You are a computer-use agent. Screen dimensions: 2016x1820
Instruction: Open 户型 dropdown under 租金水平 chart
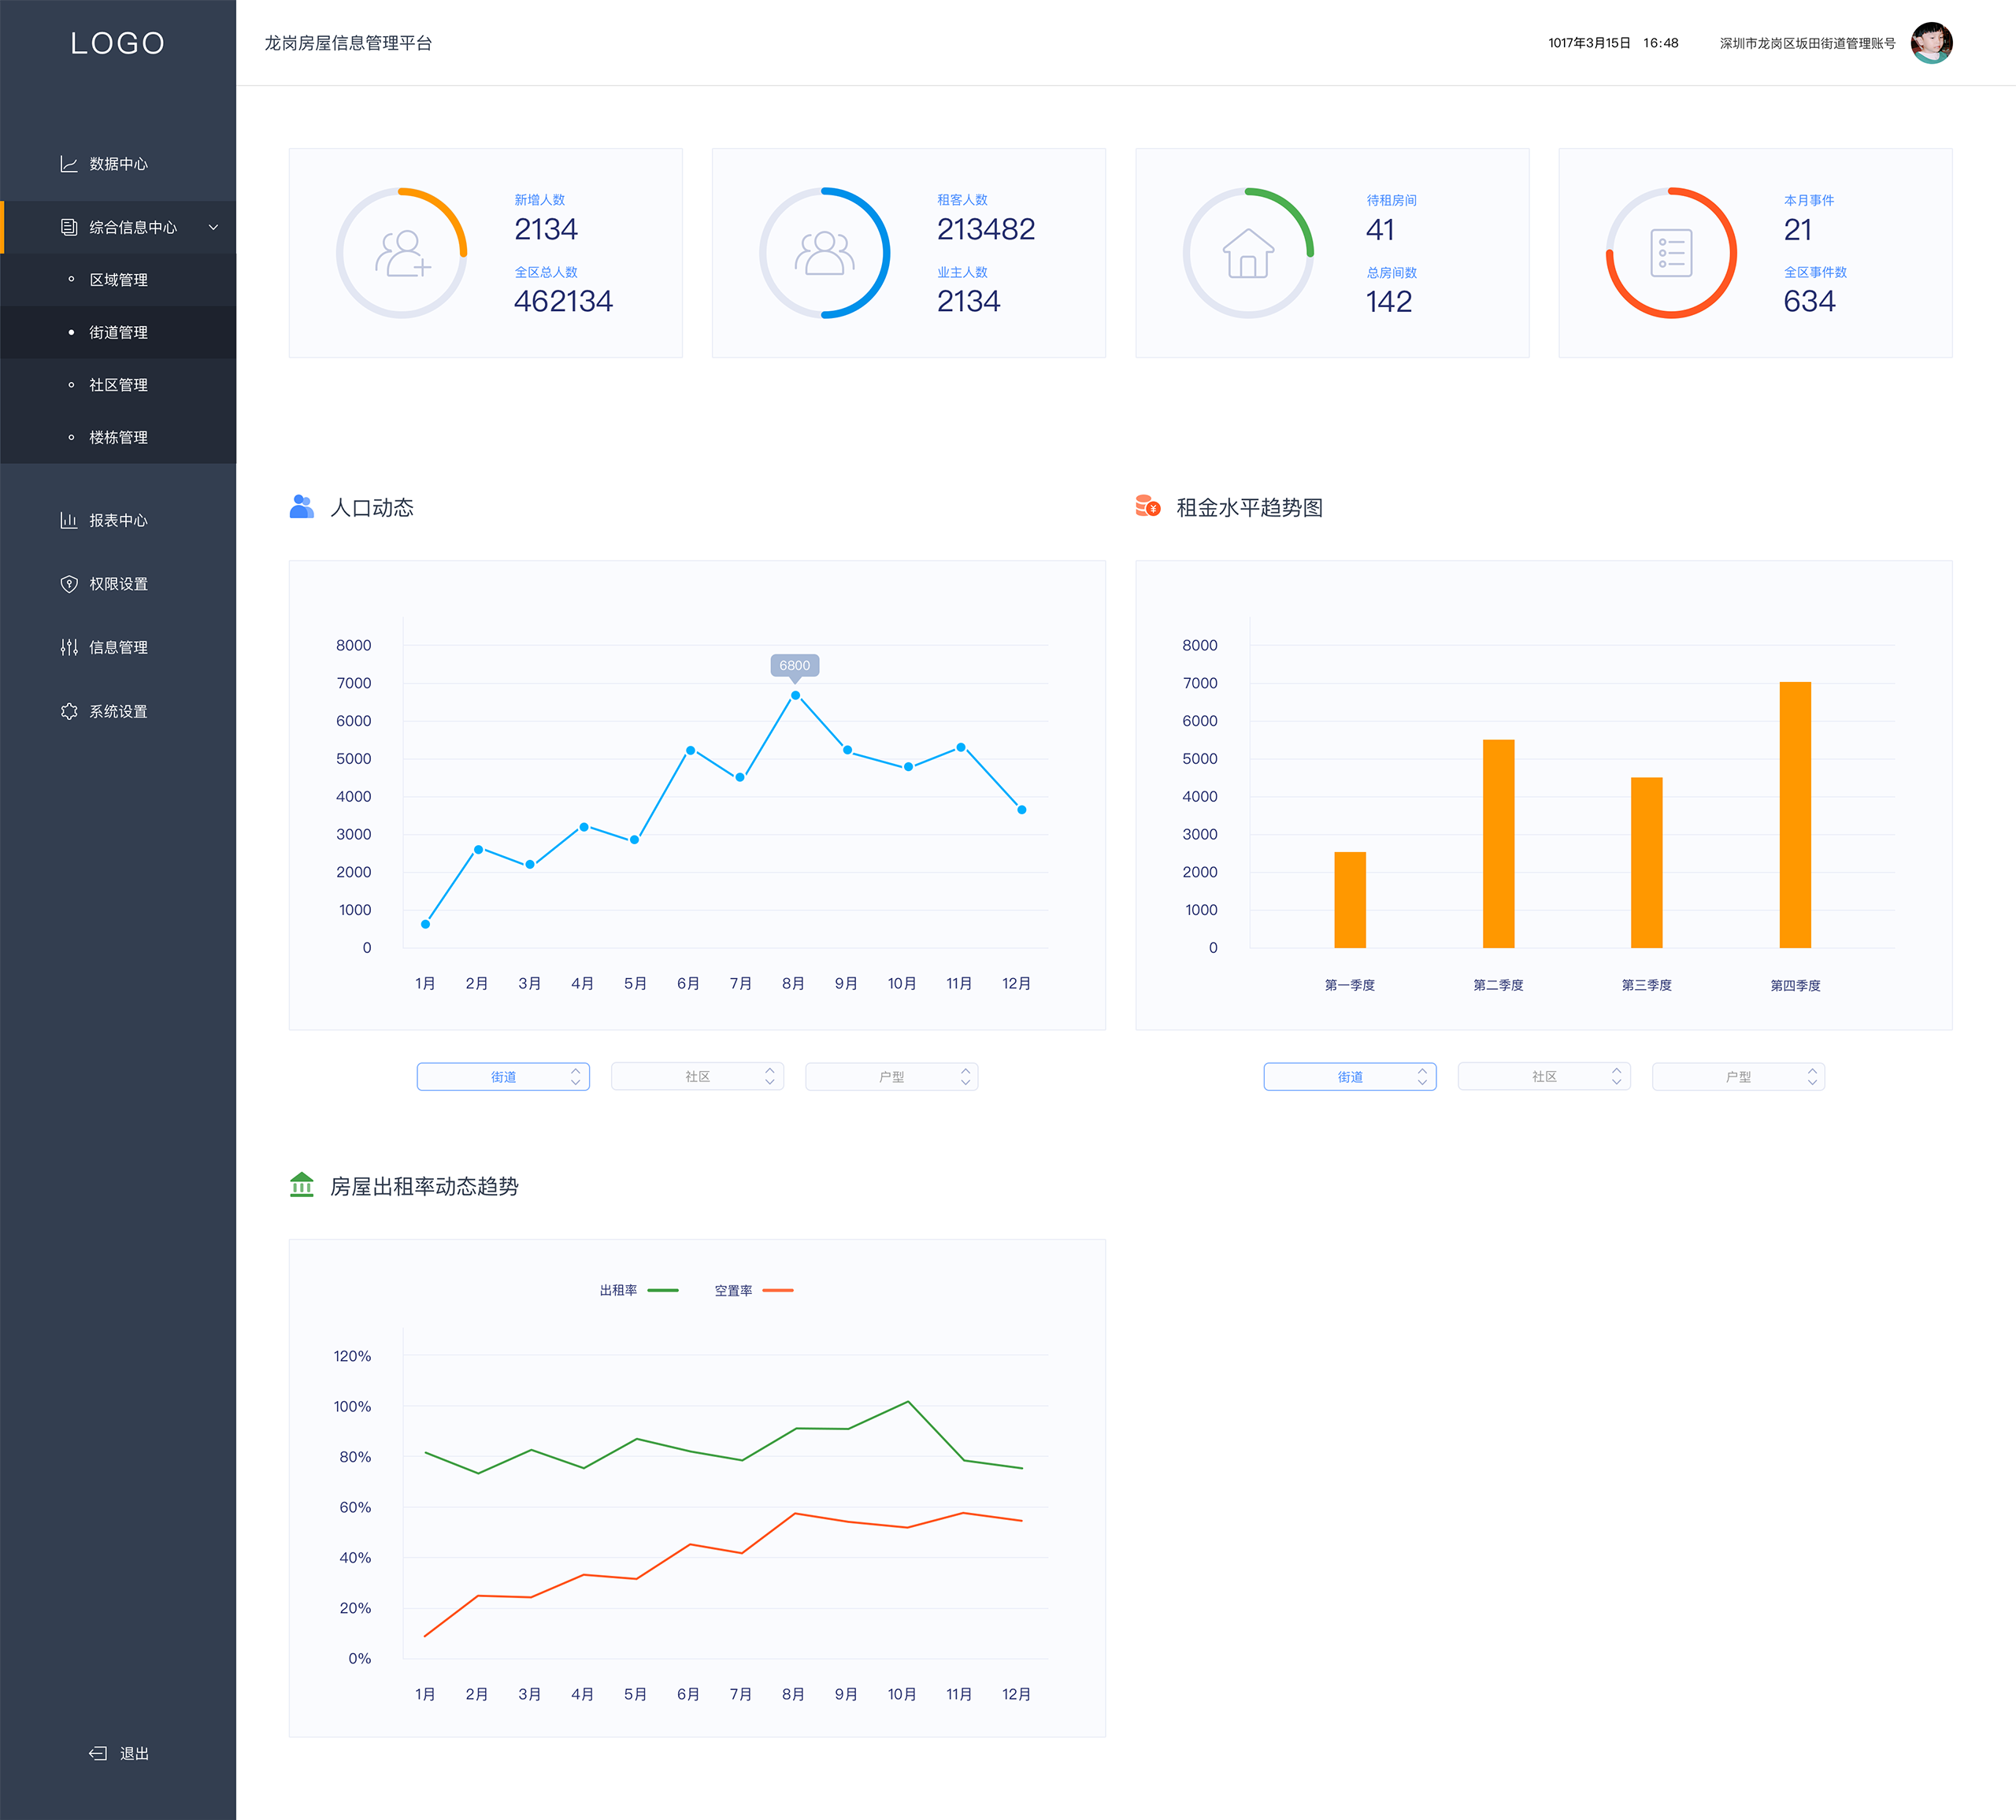tap(1738, 1076)
